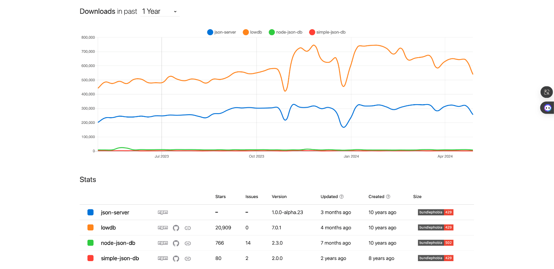
Task: Click the Apr 2024 axis label
Action: (x=445, y=157)
